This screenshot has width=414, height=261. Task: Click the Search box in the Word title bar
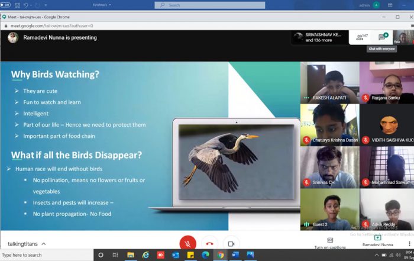209,5
